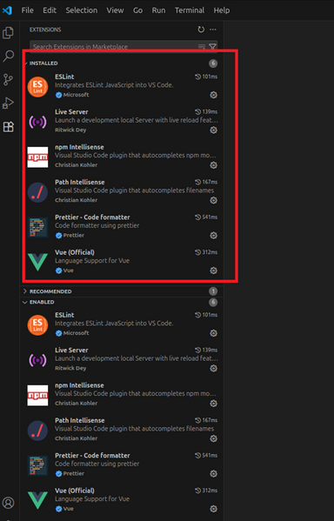Select the Extensions view icon

[x=9, y=127]
